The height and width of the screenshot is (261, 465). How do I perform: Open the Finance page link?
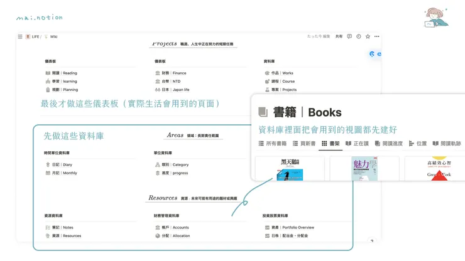(174, 73)
